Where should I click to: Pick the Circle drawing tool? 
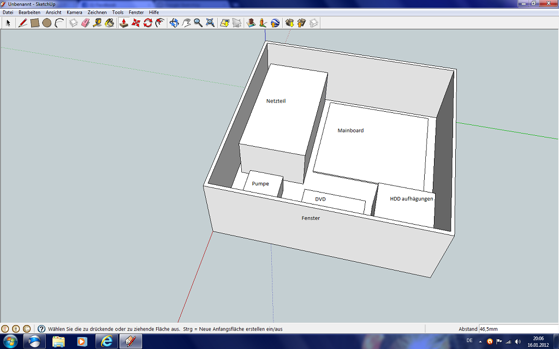(46, 23)
